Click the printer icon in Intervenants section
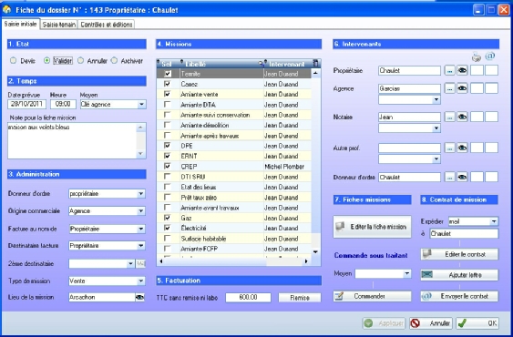The width and height of the screenshot is (513, 337). tap(477, 57)
